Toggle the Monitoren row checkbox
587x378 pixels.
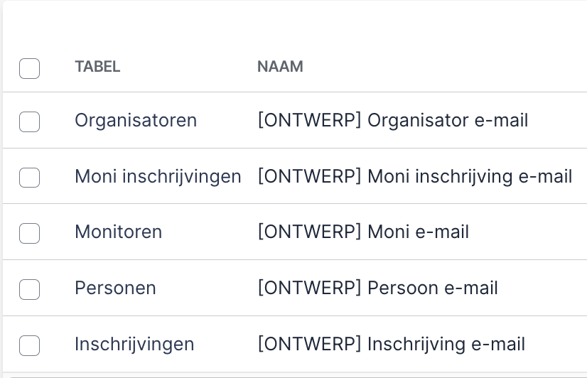[29, 232]
